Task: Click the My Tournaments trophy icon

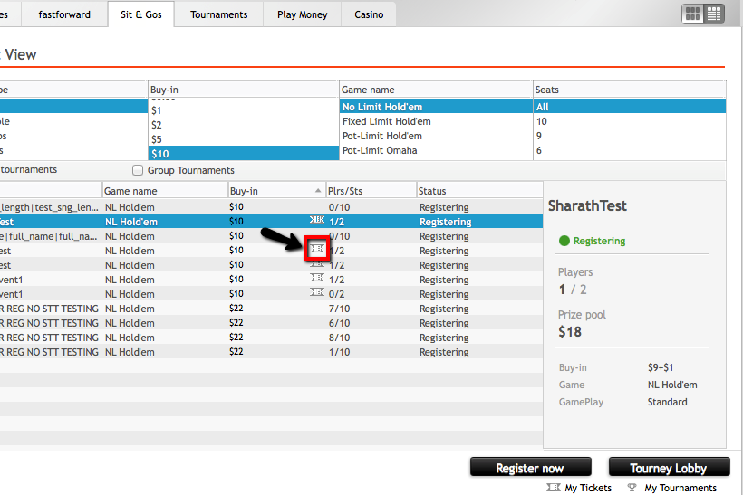Action: pos(632,487)
